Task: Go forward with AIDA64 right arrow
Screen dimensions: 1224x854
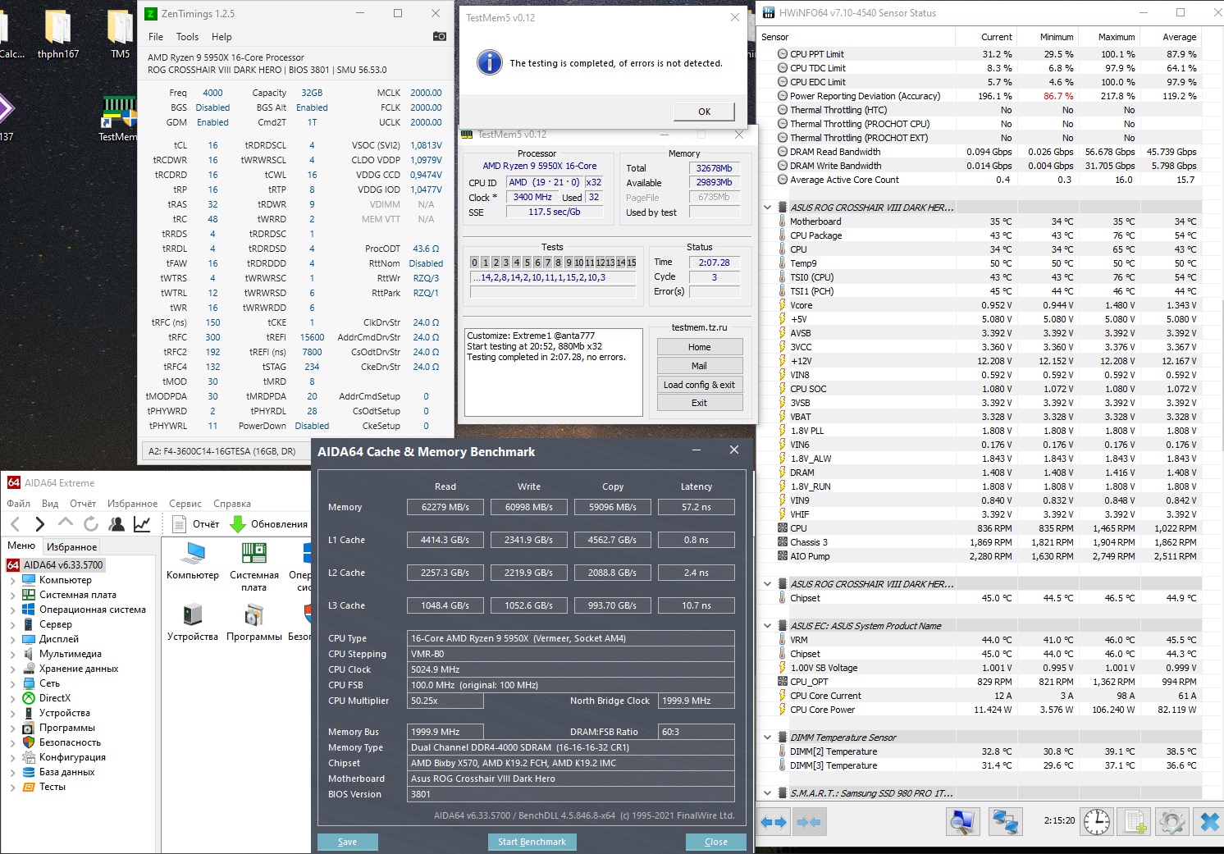Action: 39,524
